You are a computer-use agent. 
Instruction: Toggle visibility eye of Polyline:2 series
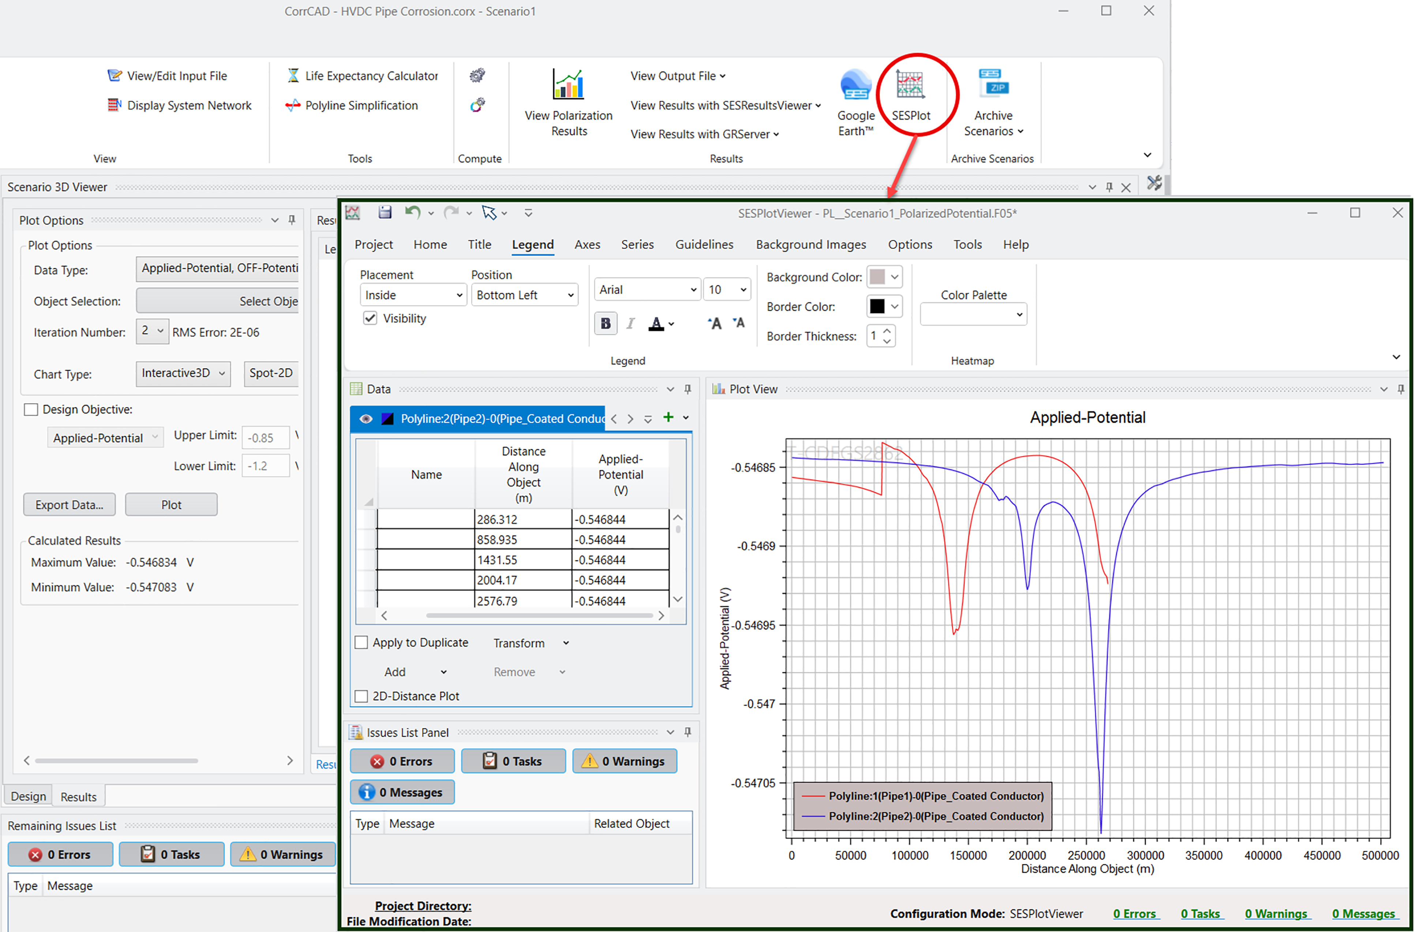[365, 418]
